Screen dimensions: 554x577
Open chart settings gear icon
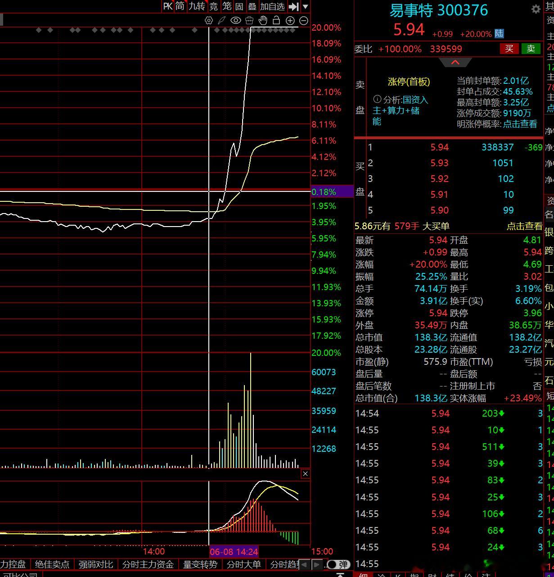click(x=208, y=20)
